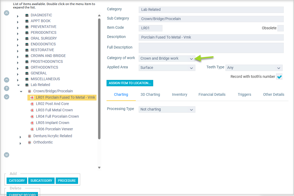Click the jump-to-top circular arrow icon
294x196 pixels.
point(7,13)
